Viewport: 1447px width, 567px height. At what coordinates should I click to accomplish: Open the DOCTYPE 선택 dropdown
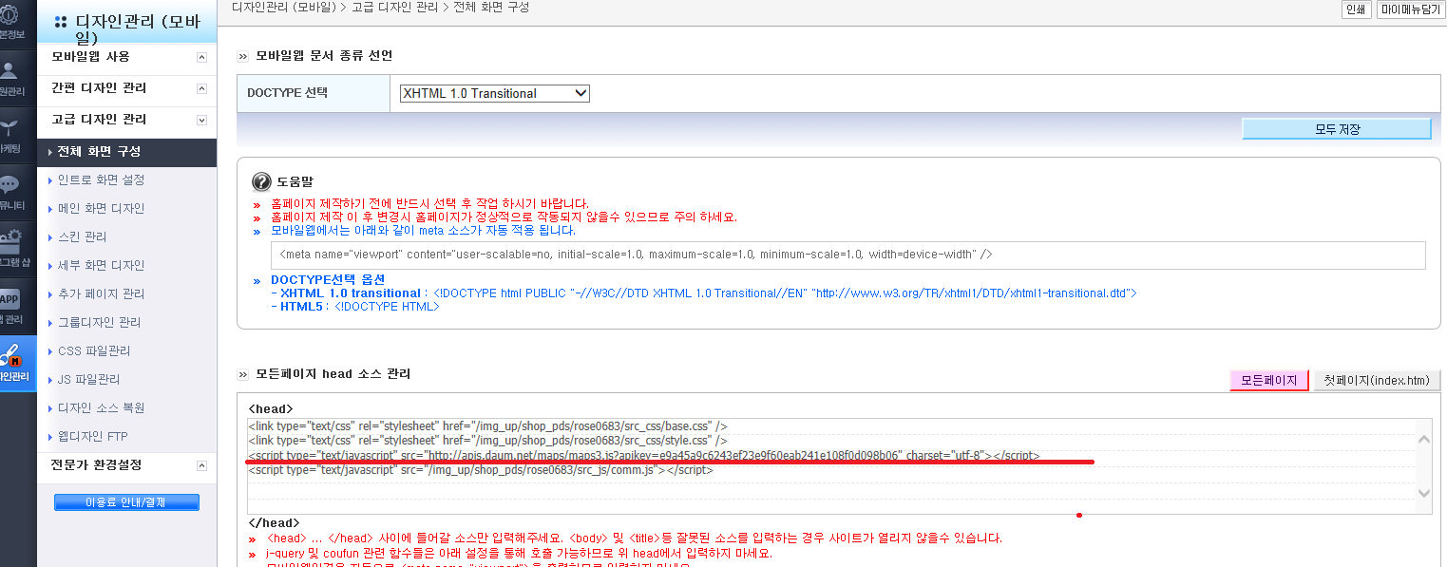(x=494, y=93)
